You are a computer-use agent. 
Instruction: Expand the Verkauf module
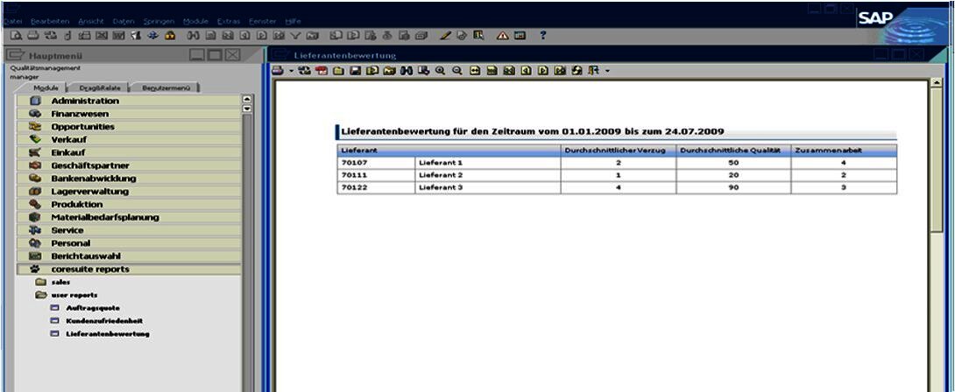pyautogui.click(x=129, y=139)
